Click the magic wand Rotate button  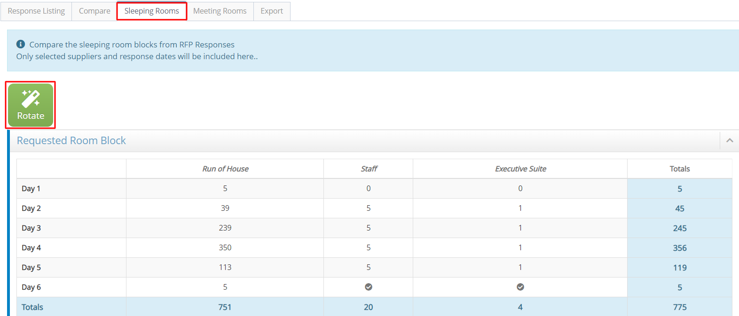click(x=31, y=105)
